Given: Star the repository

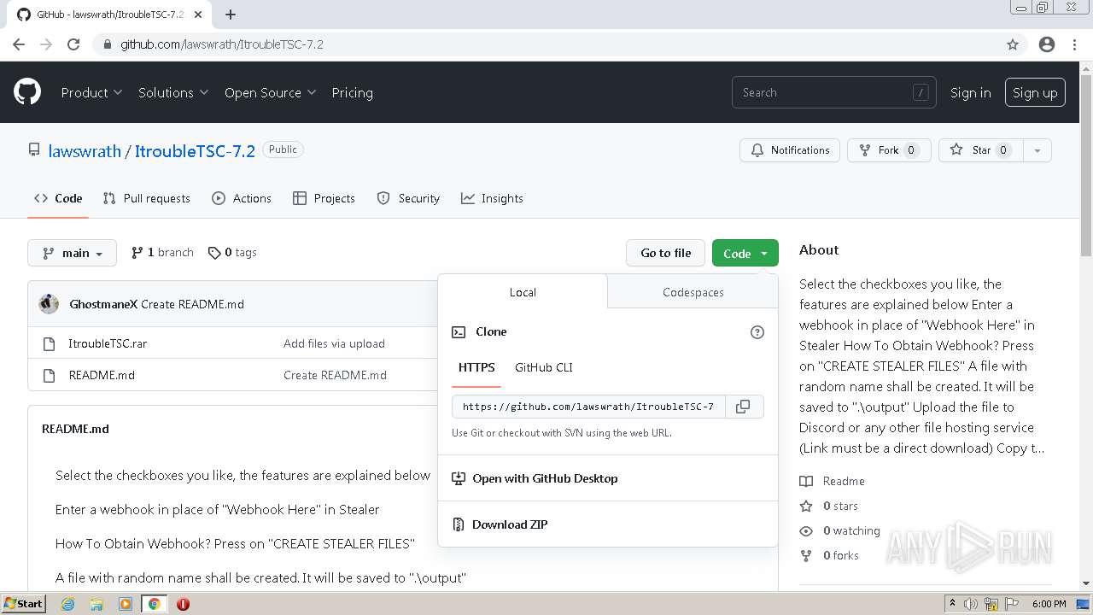Looking at the screenshot, I should pos(980,150).
